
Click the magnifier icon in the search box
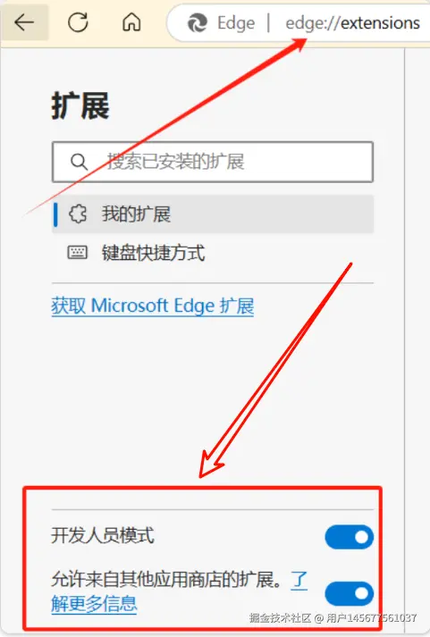tap(79, 162)
